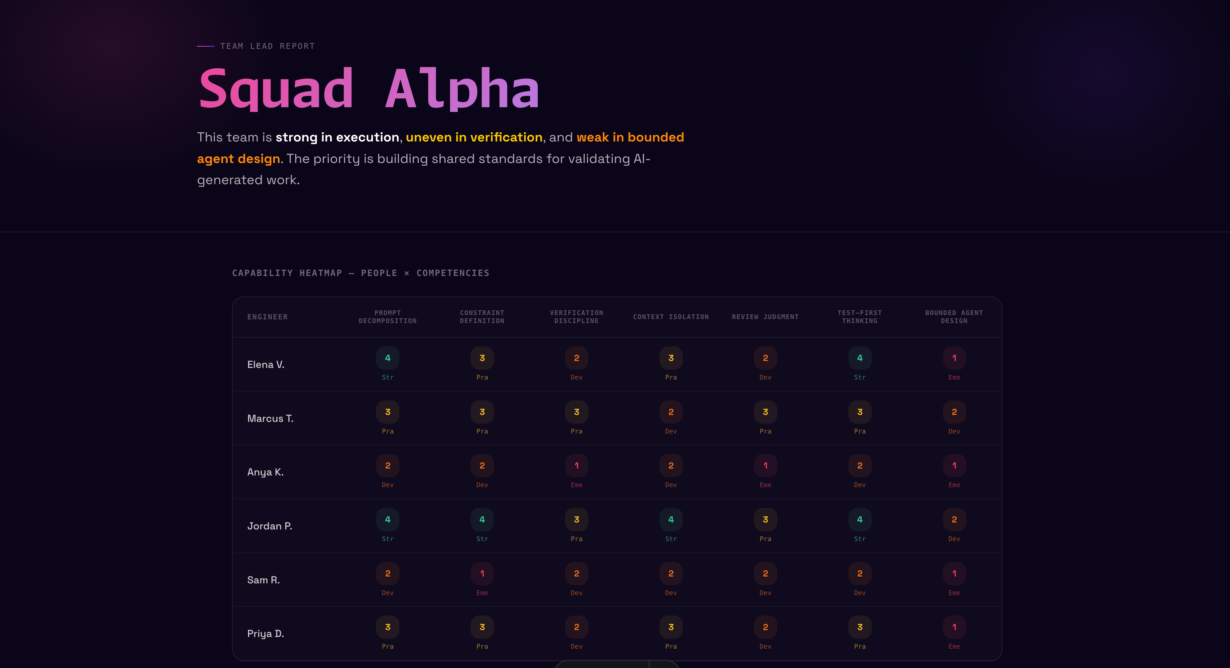
Task: Open Anya K.'s Prompt Decomposition score 2
Action: 388,466
